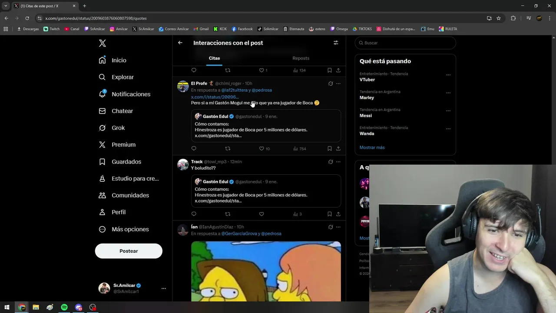Open options for the Wanda trend
Screen dimensions: 556x313
(x=448, y=129)
